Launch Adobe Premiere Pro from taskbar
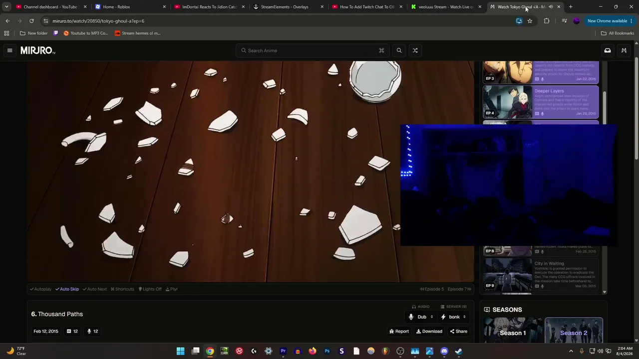Image resolution: width=639 pixels, height=359 pixels. pyautogui.click(x=283, y=351)
